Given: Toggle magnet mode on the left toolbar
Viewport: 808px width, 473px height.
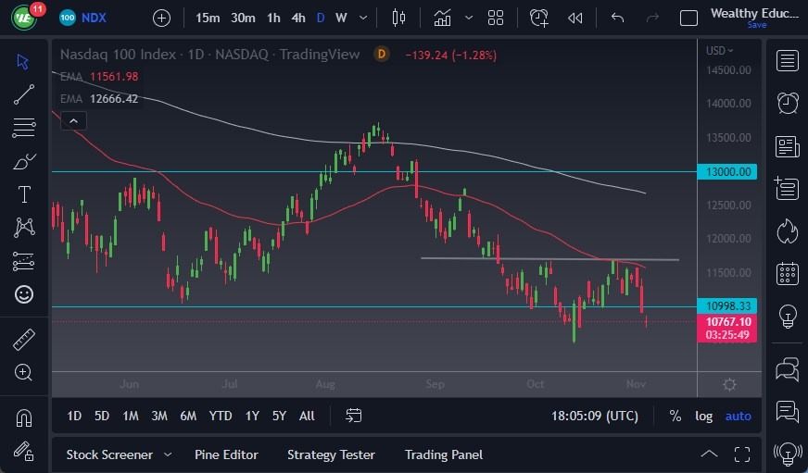Looking at the screenshot, I should pos(24,418).
